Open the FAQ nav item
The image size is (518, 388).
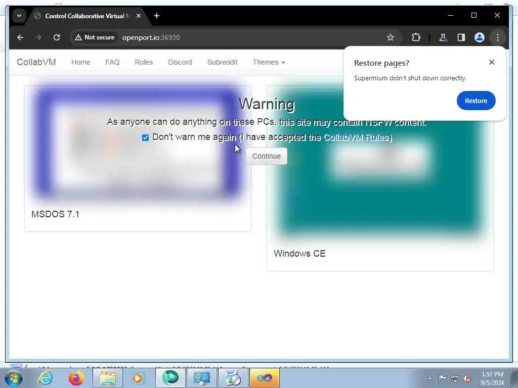(112, 62)
